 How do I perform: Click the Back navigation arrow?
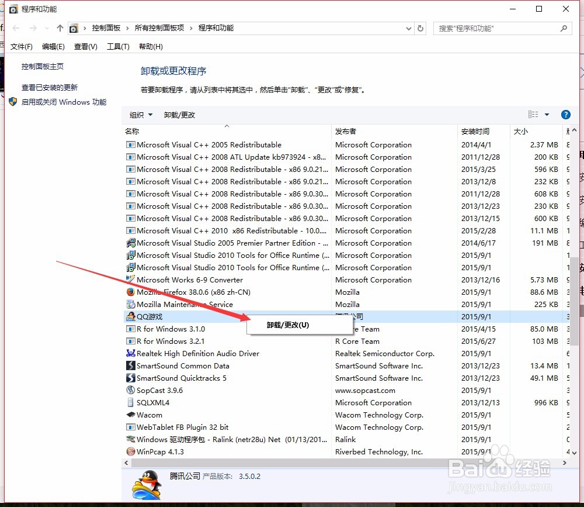point(16,28)
